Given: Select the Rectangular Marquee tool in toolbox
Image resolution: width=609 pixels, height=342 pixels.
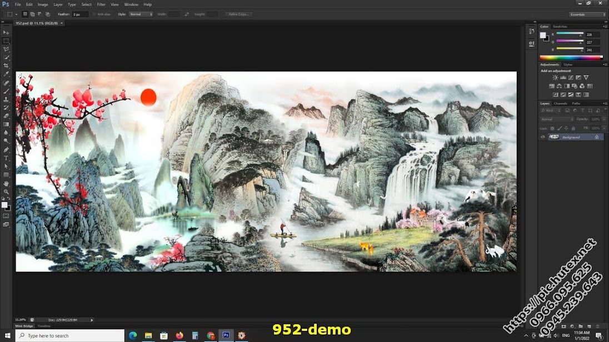Looking at the screenshot, I should [6, 41].
